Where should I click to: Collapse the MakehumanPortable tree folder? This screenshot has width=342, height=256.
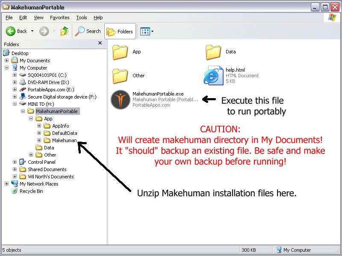[23, 111]
